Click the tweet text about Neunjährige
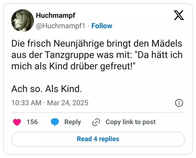Screen dimensions: 196x158 coord(97,55)
